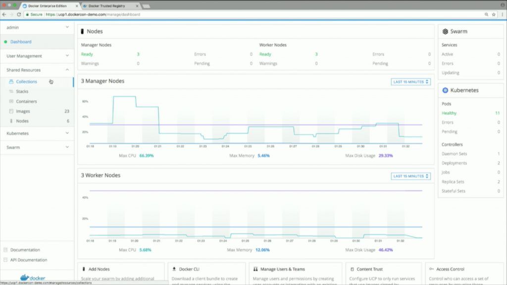This screenshot has height=285, width=507.
Task: Open a new browser tab
Action: [x=146, y=6]
